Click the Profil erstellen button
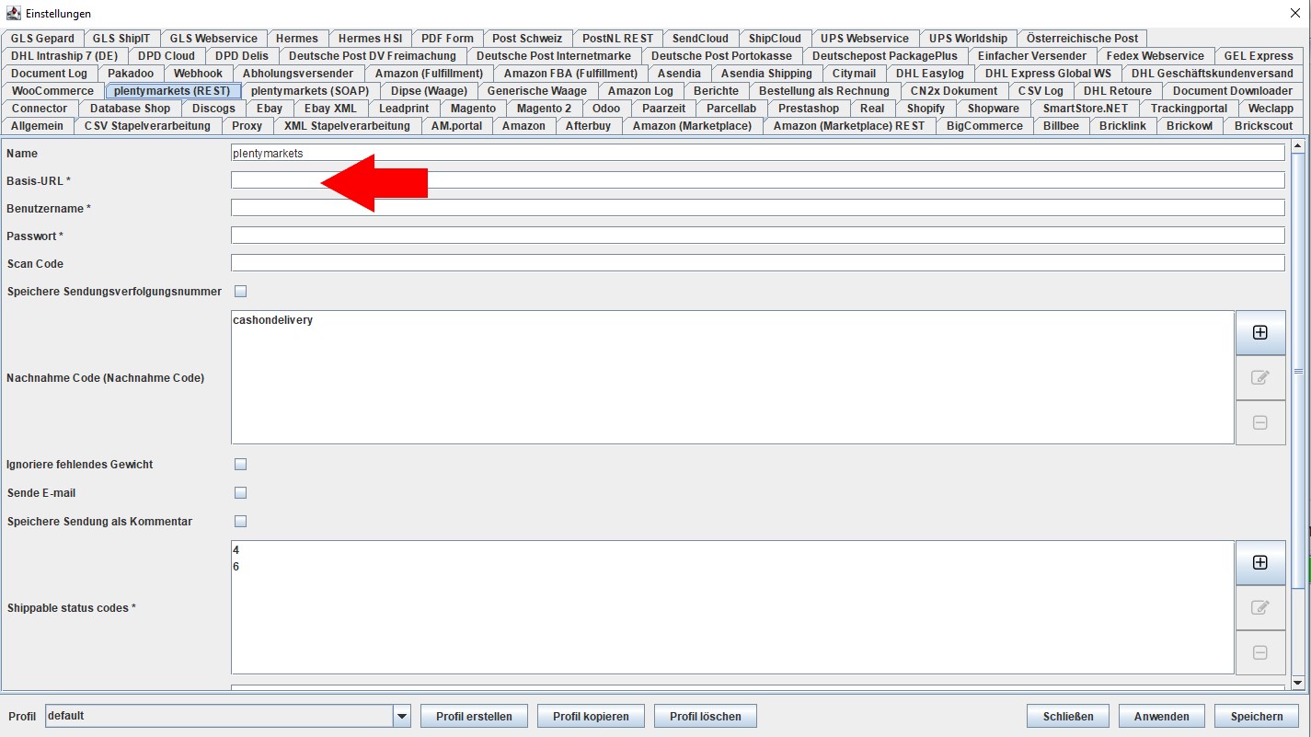 coord(474,716)
